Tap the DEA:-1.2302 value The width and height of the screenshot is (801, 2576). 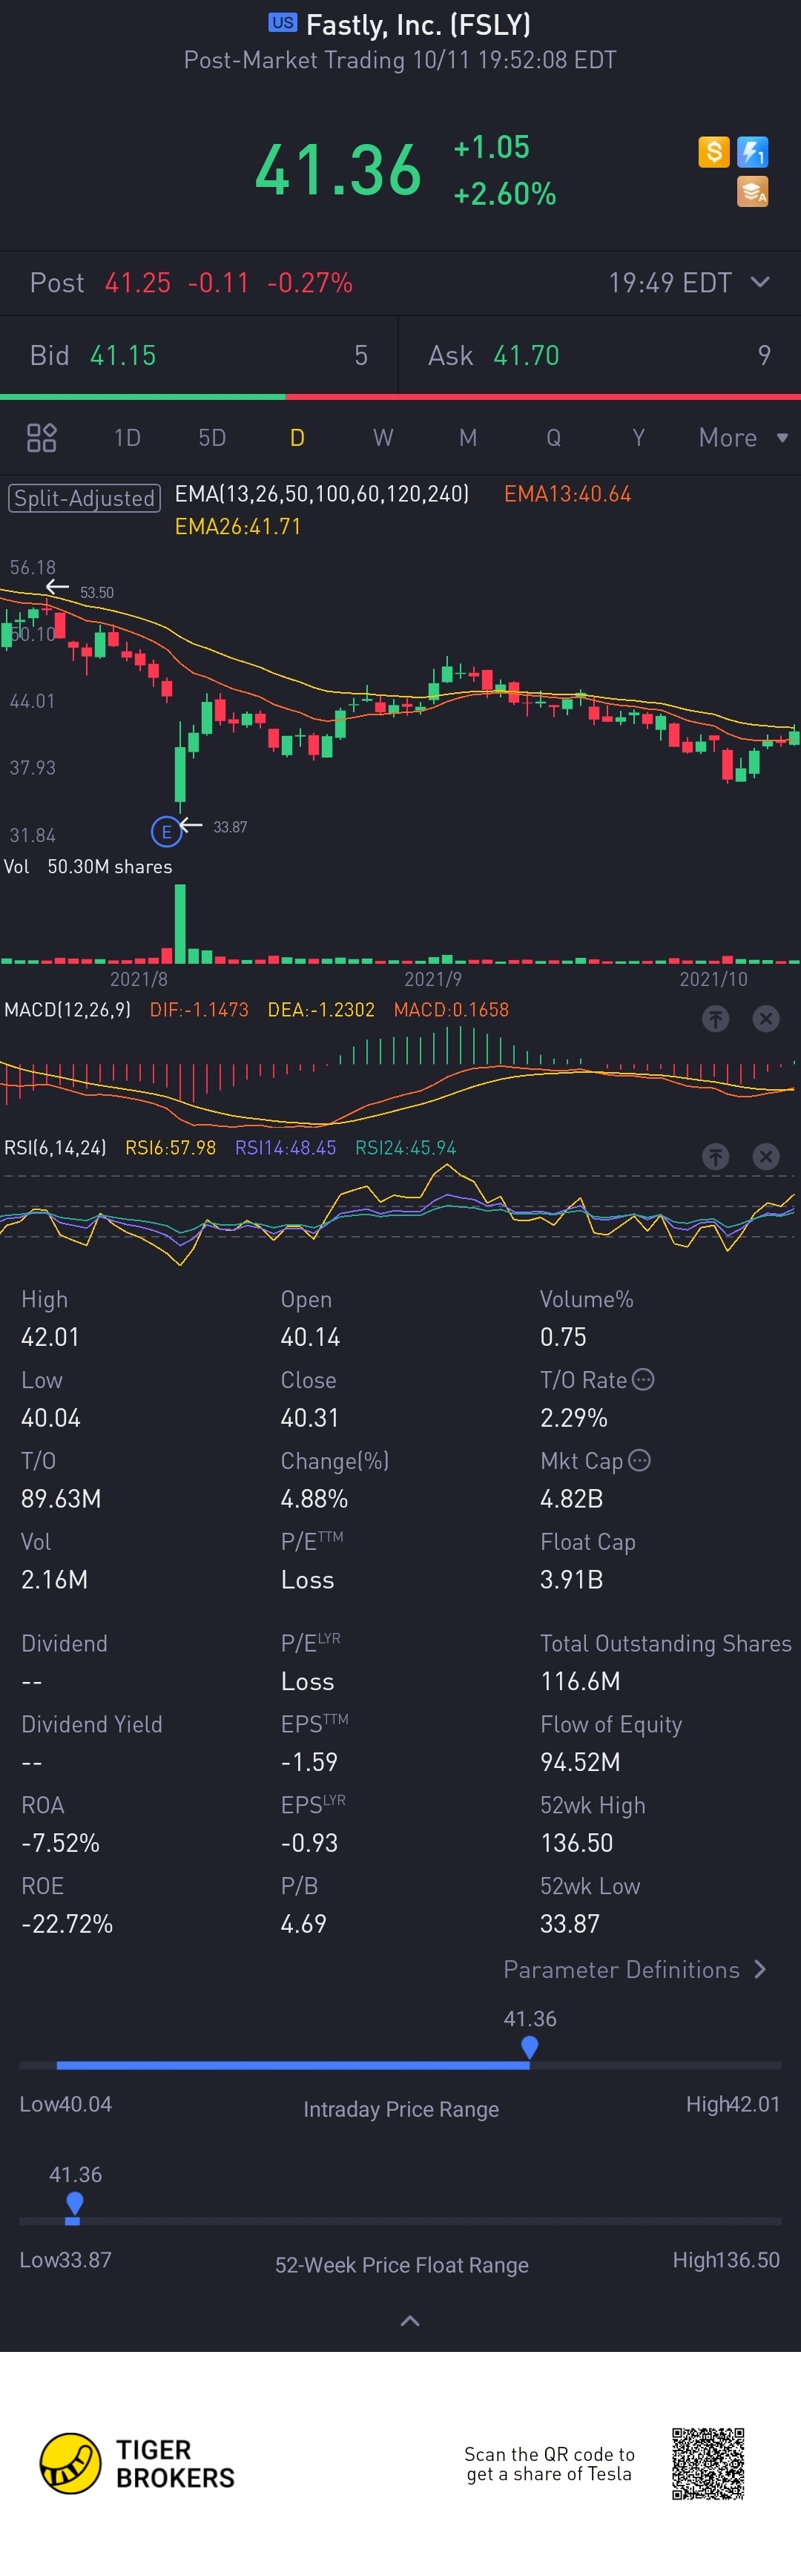pos(321,1010)
